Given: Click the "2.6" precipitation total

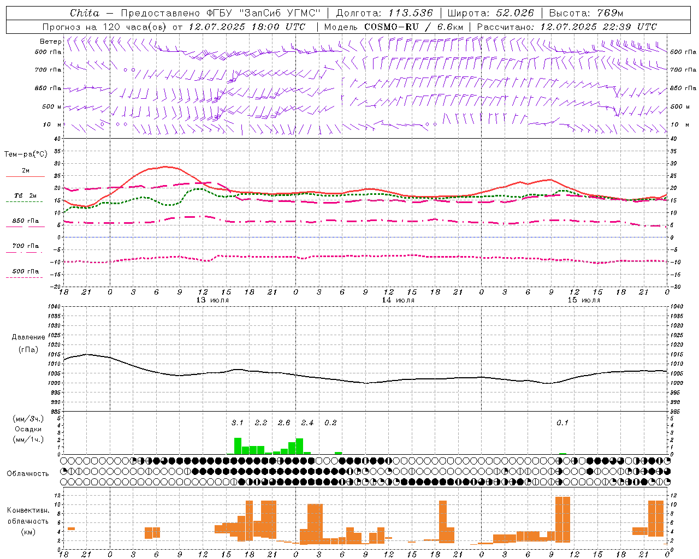Looking at the screenshot, I should (284, 423).
